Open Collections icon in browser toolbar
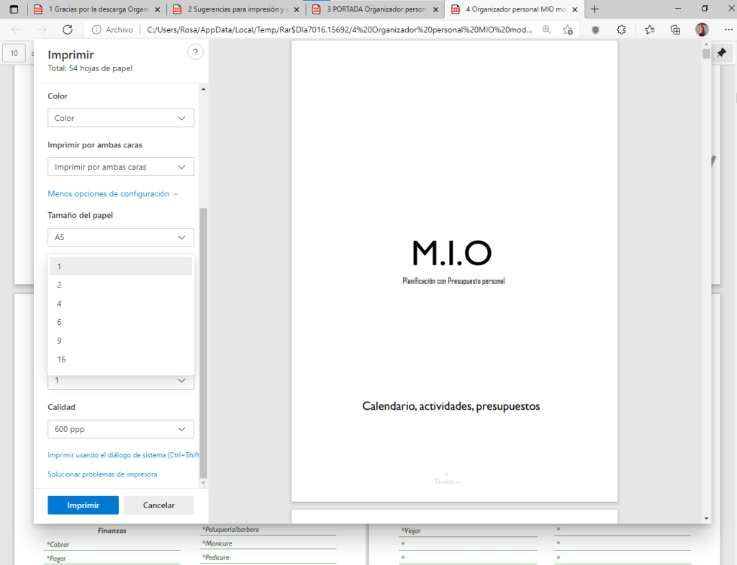737x565 pixels. tap(675, 29)
